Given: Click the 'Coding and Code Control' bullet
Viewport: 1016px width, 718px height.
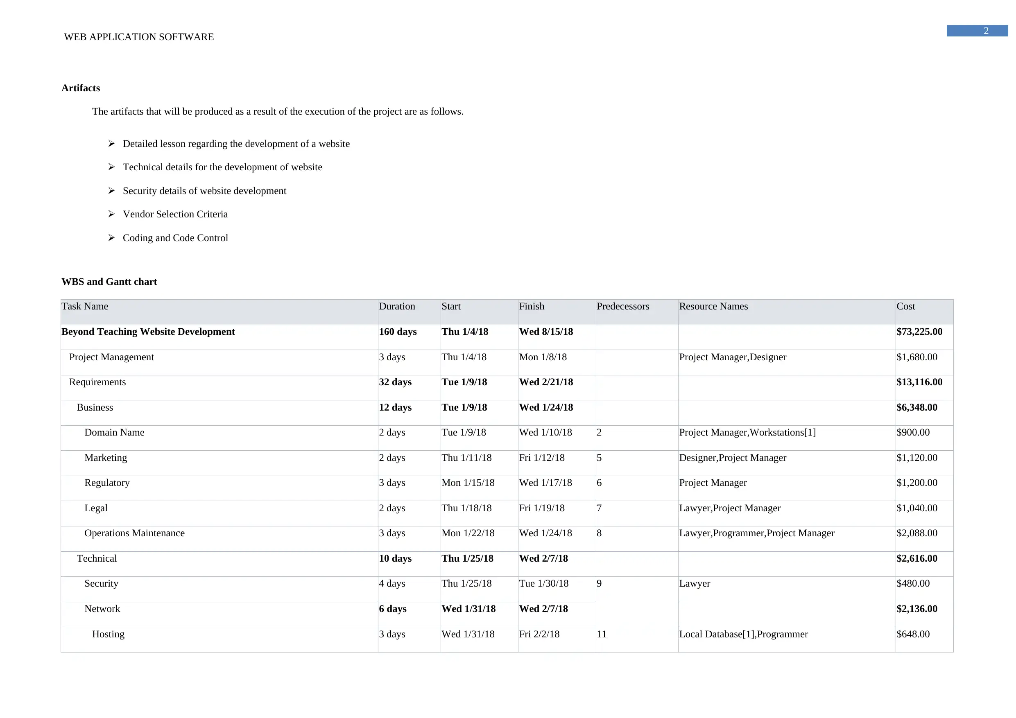Looking at the screenshot, I should tap(175, 238).
